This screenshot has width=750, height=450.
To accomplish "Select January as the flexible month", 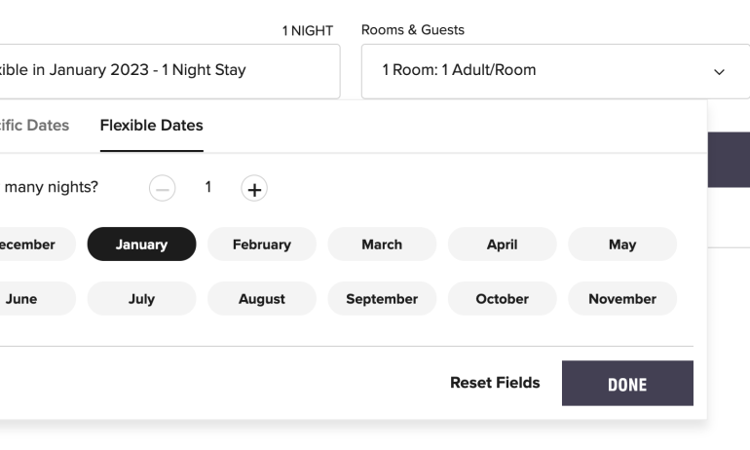I will pos(141,244).
